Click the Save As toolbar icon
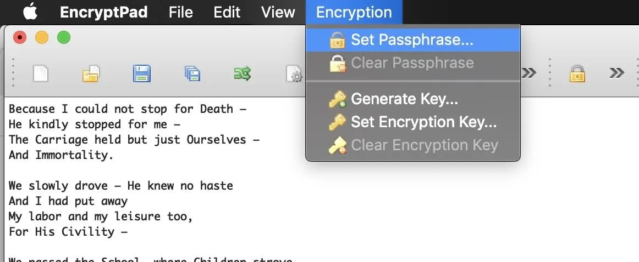Viewport: 639px width, 262px height. point(192,73)
